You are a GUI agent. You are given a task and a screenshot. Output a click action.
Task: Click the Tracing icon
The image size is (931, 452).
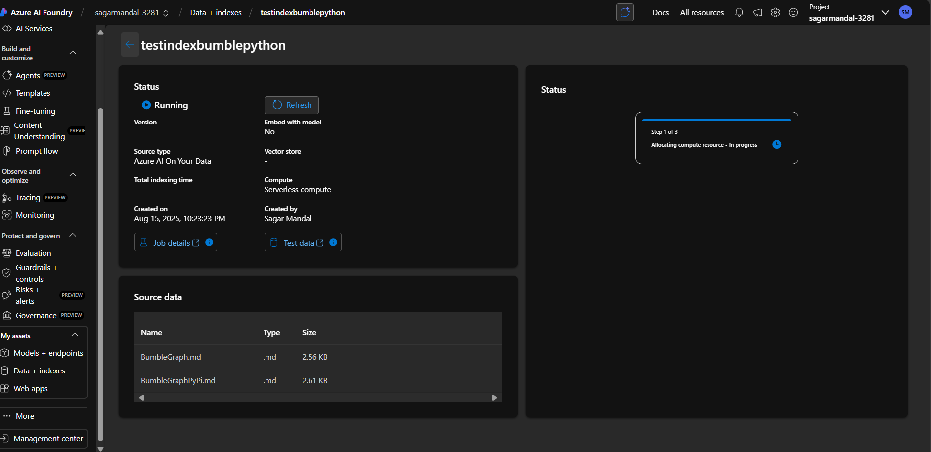tap(7, 198)
